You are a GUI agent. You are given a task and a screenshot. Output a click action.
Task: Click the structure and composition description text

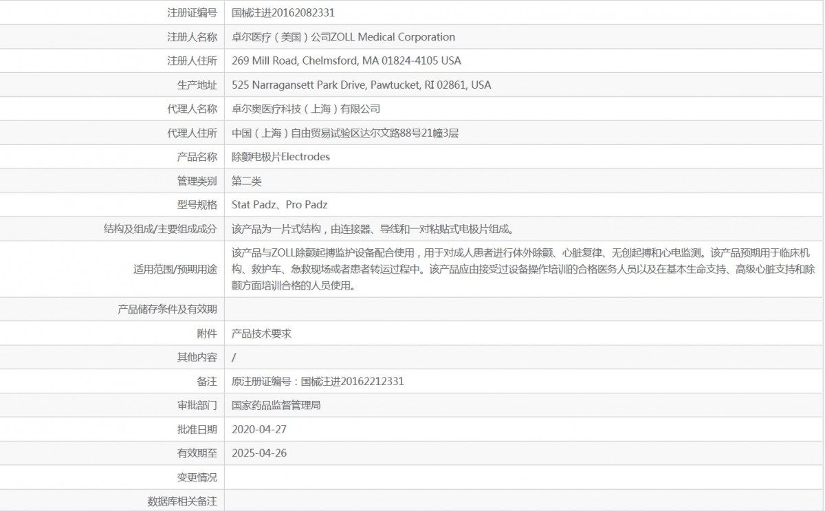pyautogui.click(x=372, y=229)
